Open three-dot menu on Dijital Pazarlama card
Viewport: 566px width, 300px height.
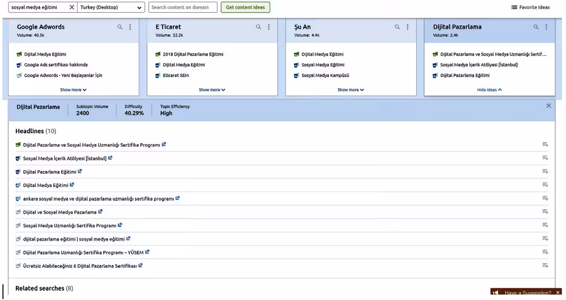tap(547, 28)
